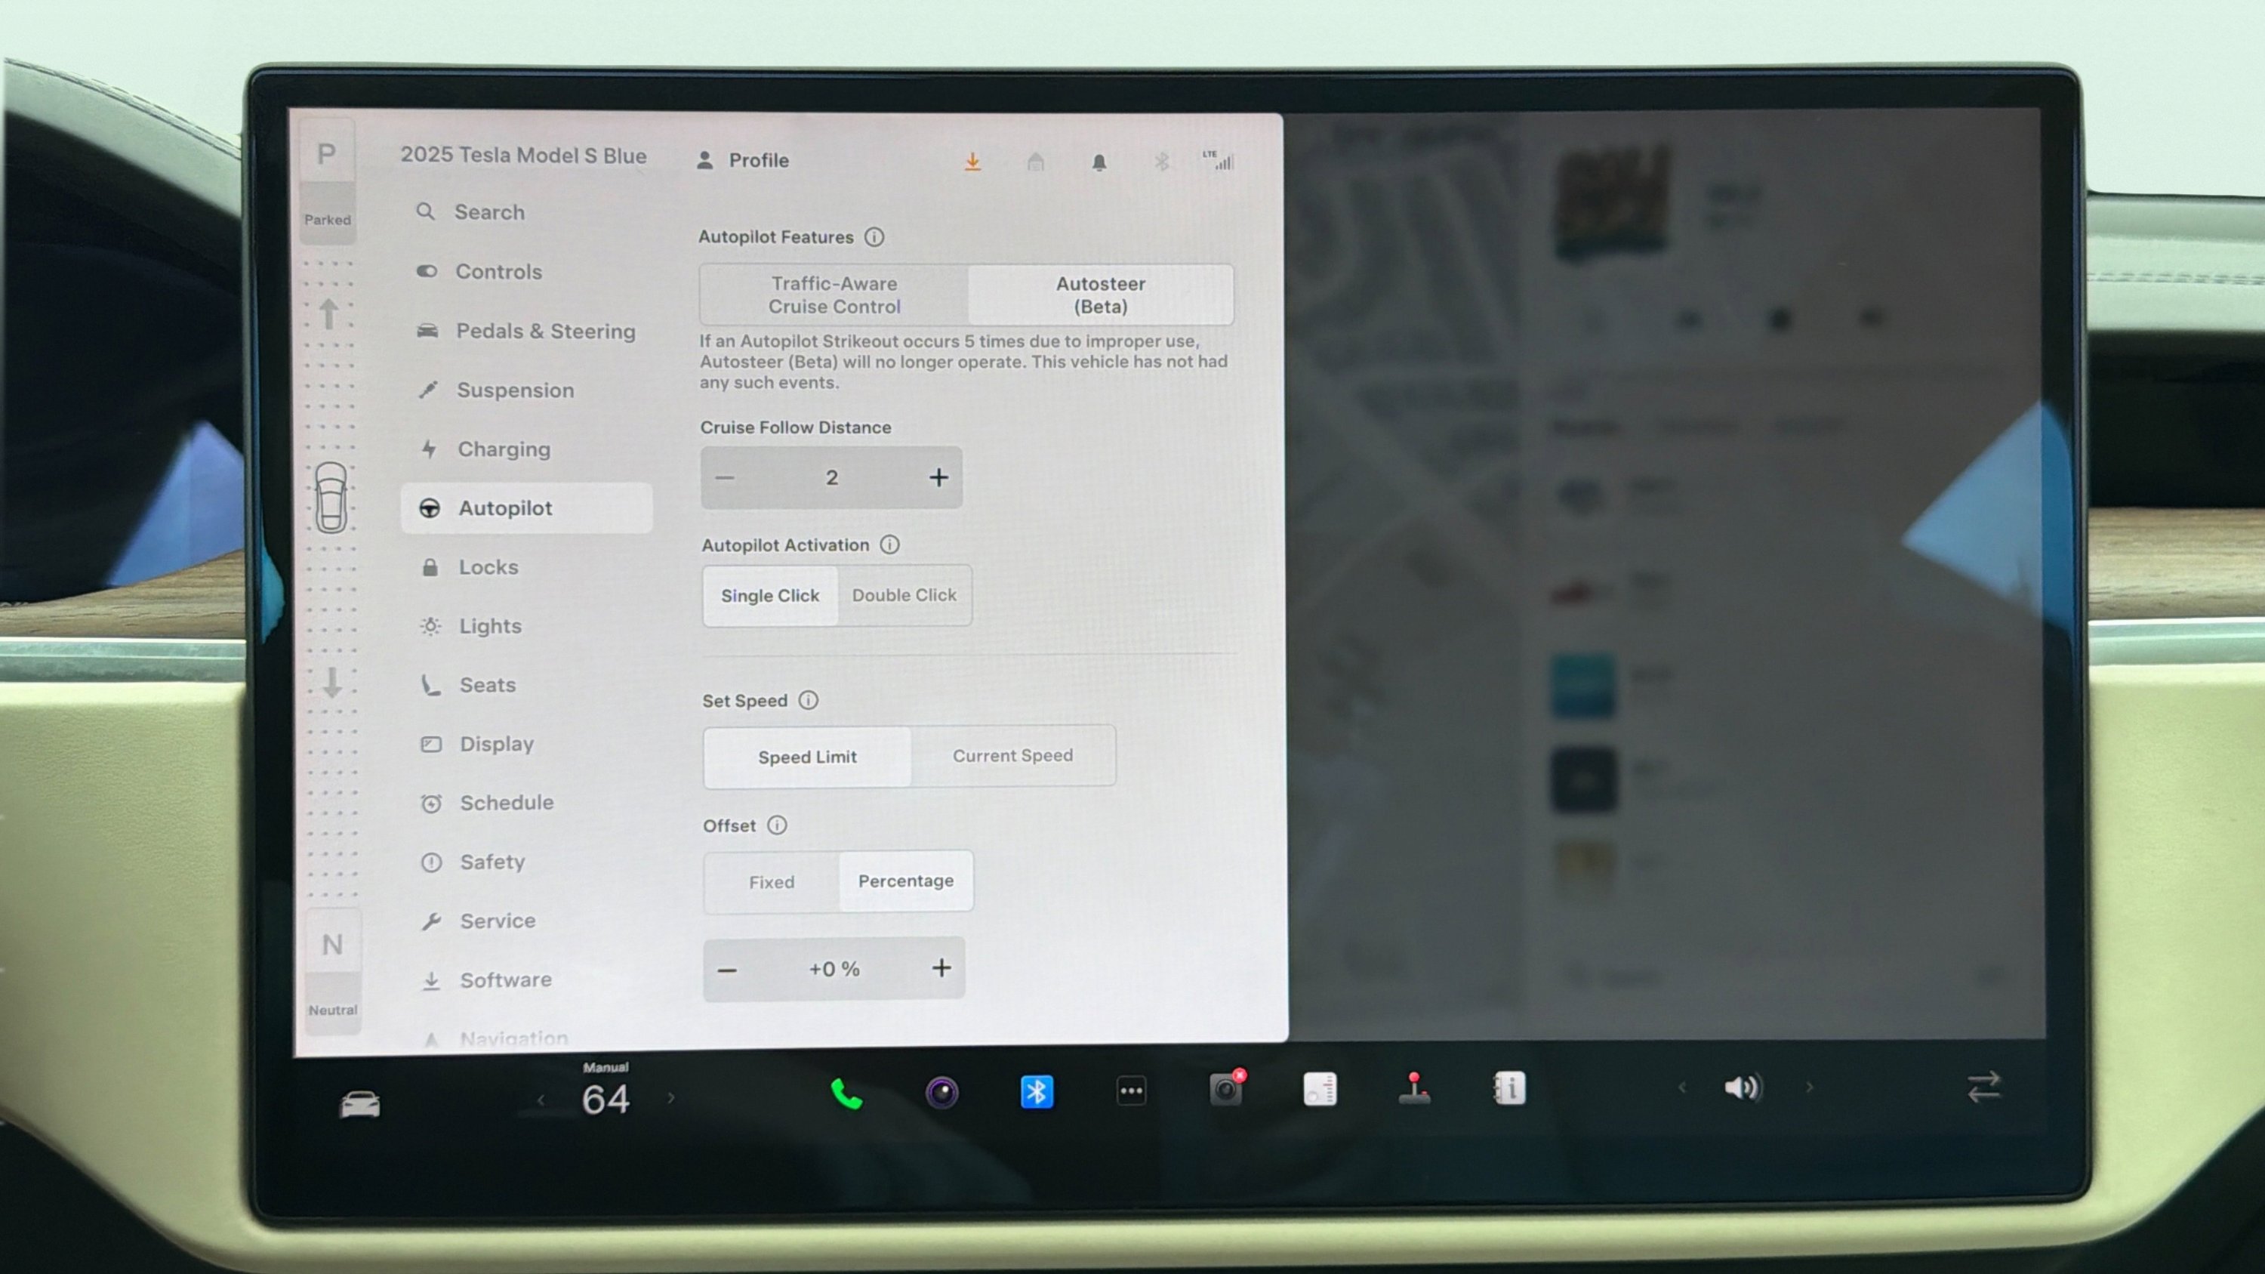Open the phone app icon

tap(846, 1094)
